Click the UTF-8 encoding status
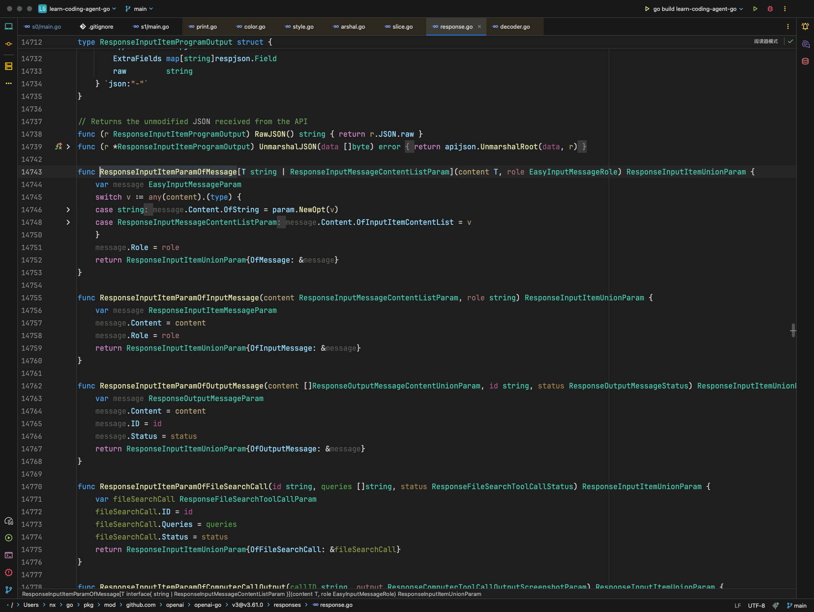 click(x=756, y=605)
